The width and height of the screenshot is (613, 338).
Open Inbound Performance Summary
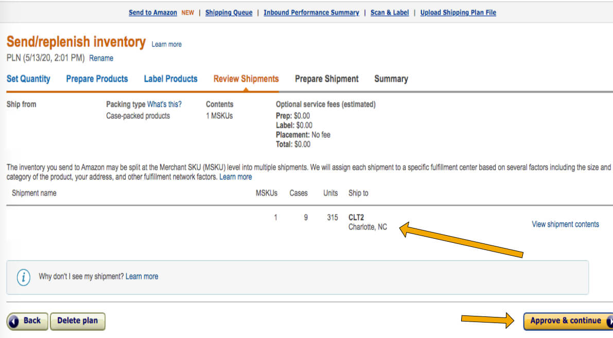pos(311,12)
